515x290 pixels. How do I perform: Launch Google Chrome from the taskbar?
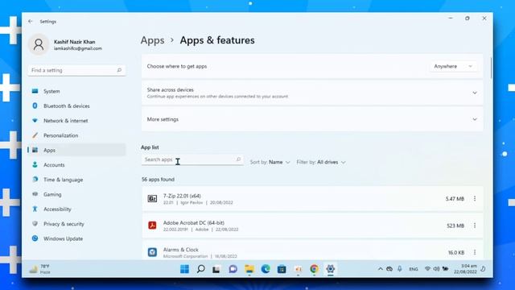pyautogui.click(x=314, y=269)
